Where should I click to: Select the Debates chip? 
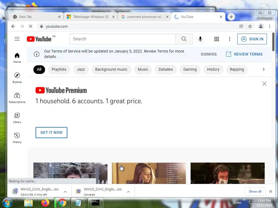tap(166, 69)
